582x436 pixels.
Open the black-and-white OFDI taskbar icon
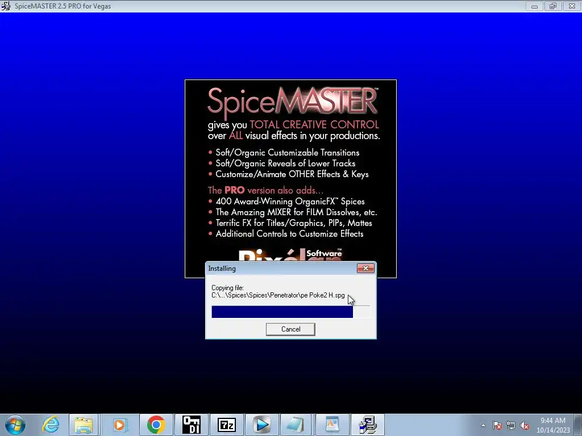pos(192,425)
